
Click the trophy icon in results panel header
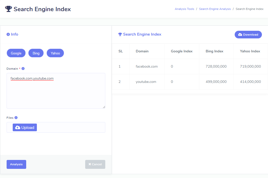[x=120, y=34]
